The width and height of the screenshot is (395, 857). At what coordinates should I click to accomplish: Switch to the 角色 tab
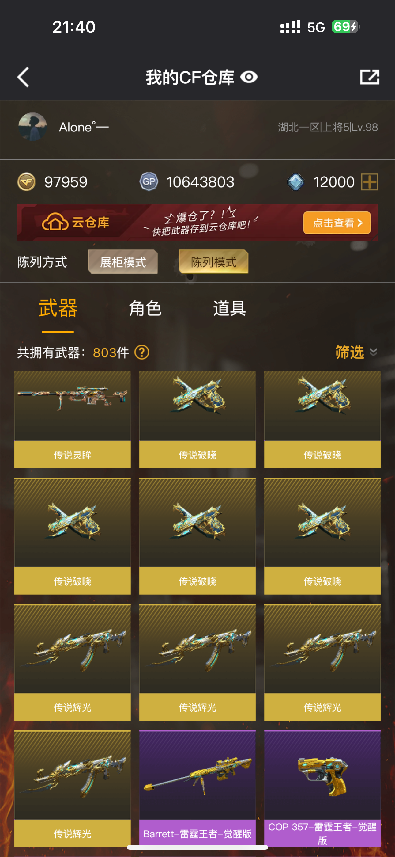145,308
